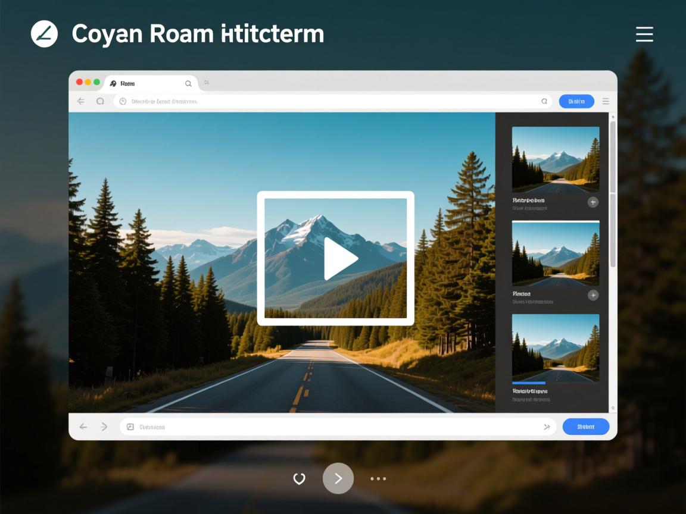Click the back arrow in browser top toolbar
Viewport: 686px width, 514px height.
[81, 102]
